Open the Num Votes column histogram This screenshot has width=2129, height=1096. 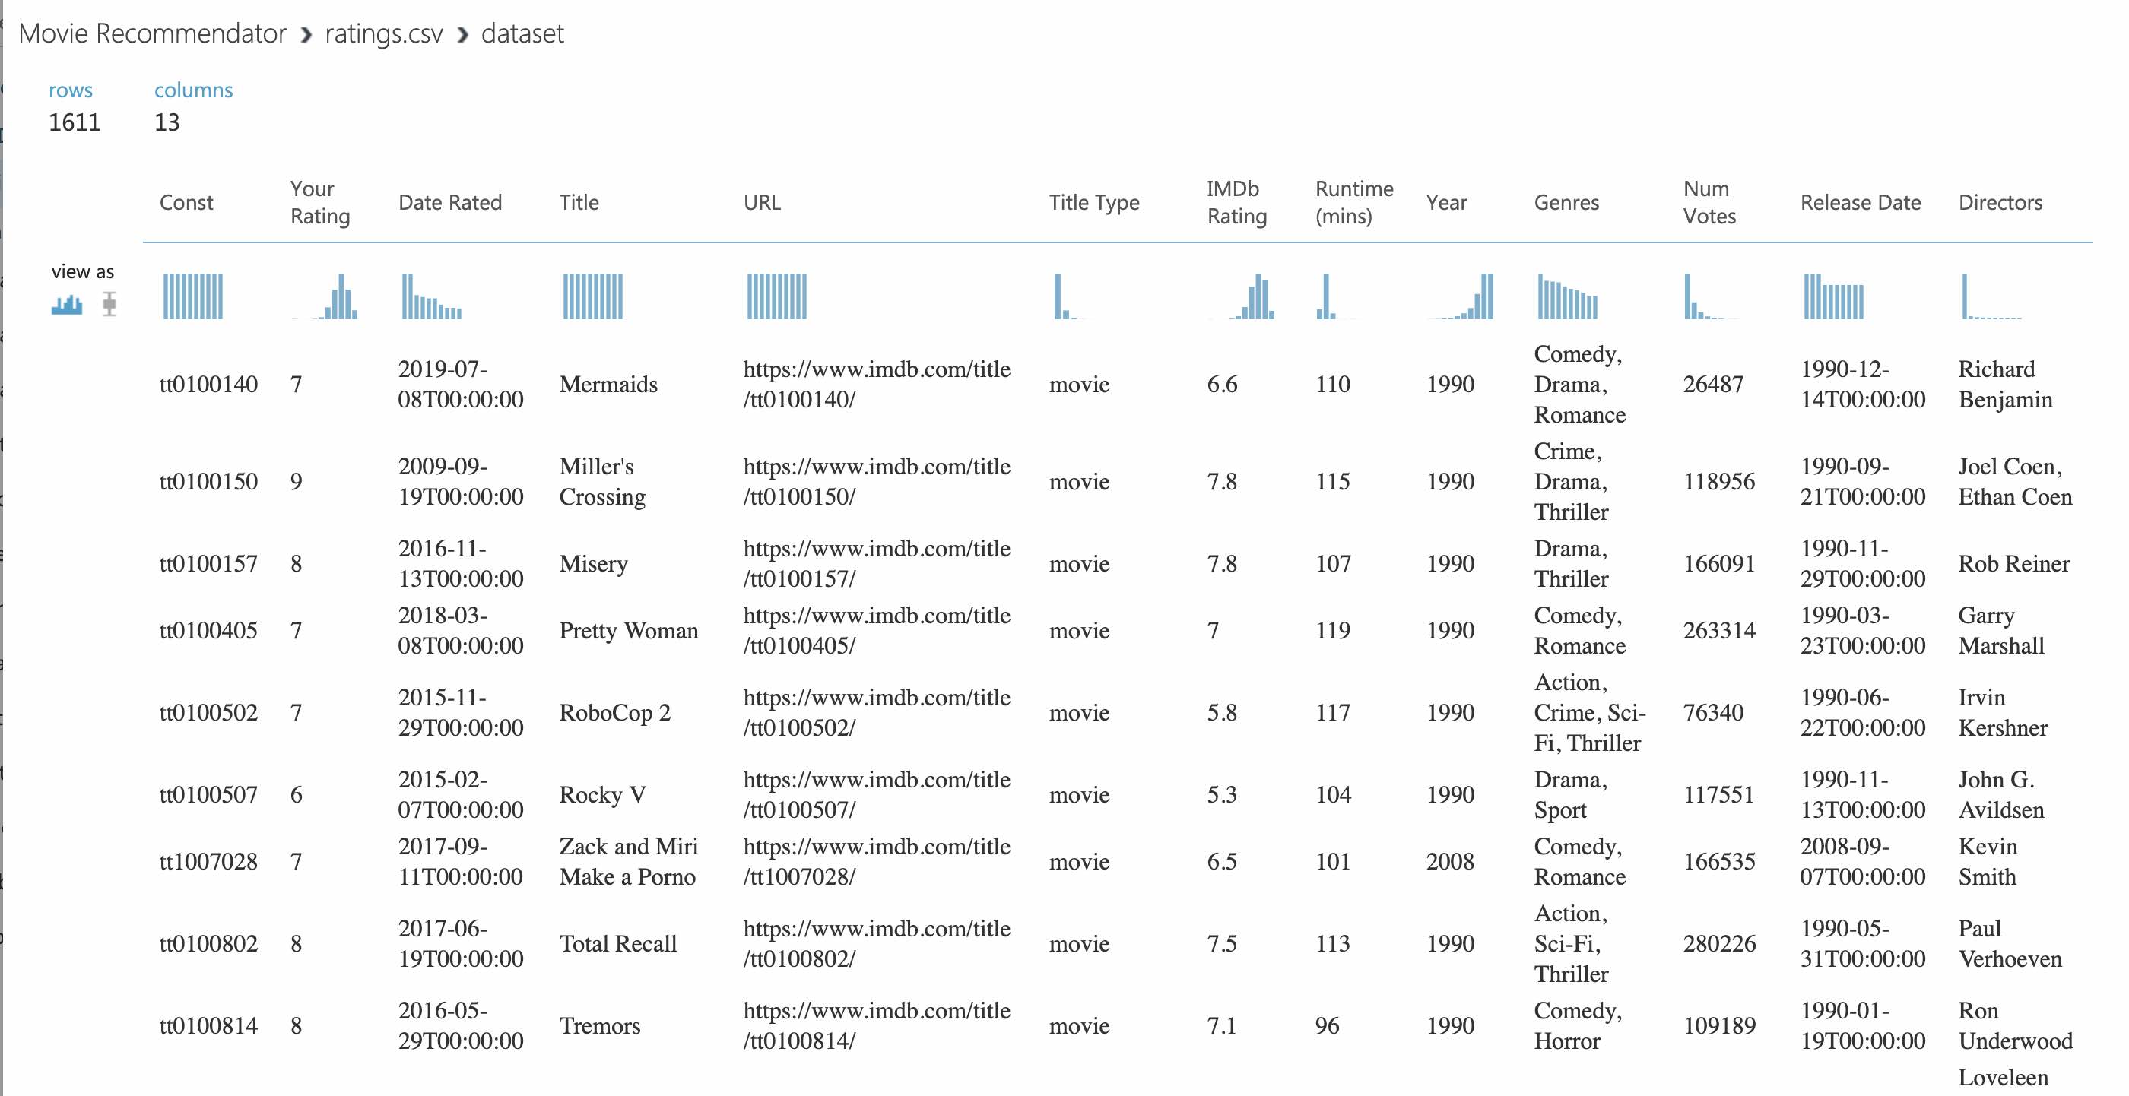(x=1711, y=296)
